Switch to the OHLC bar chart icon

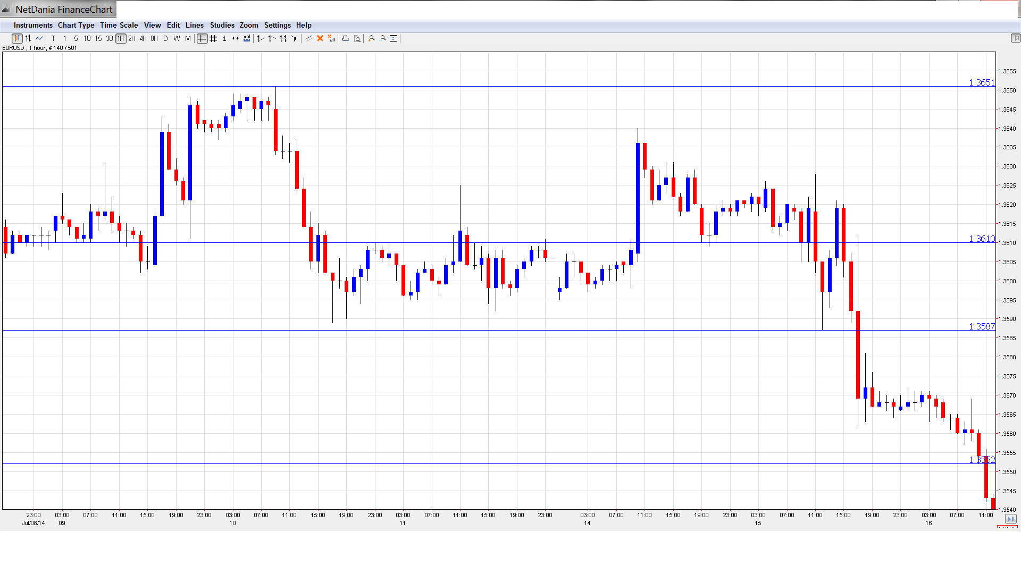click(28, 38)
